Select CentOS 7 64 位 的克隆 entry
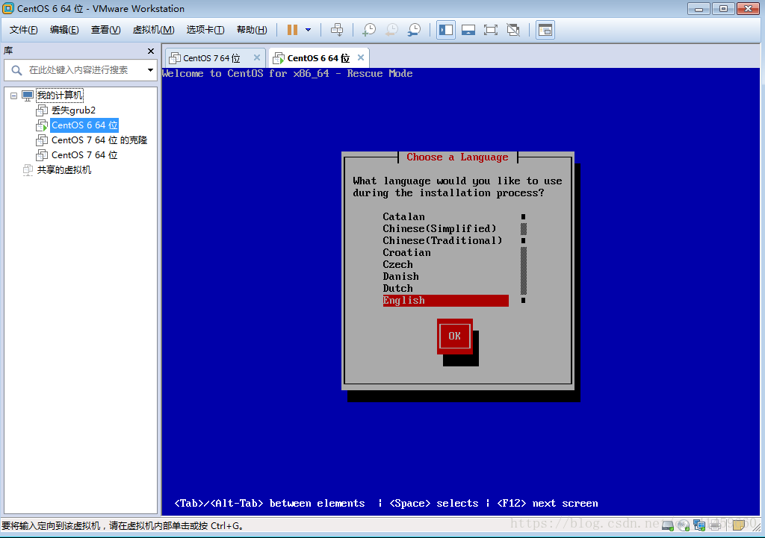Viewport: 765px width, 538px height. point(99,140)
